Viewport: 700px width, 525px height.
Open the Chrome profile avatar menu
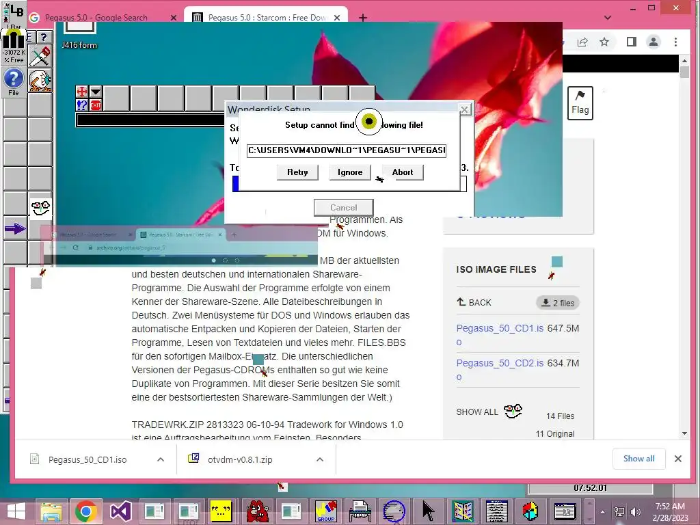click(654, 42)
